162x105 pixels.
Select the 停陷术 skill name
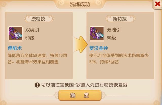(15, 48)
